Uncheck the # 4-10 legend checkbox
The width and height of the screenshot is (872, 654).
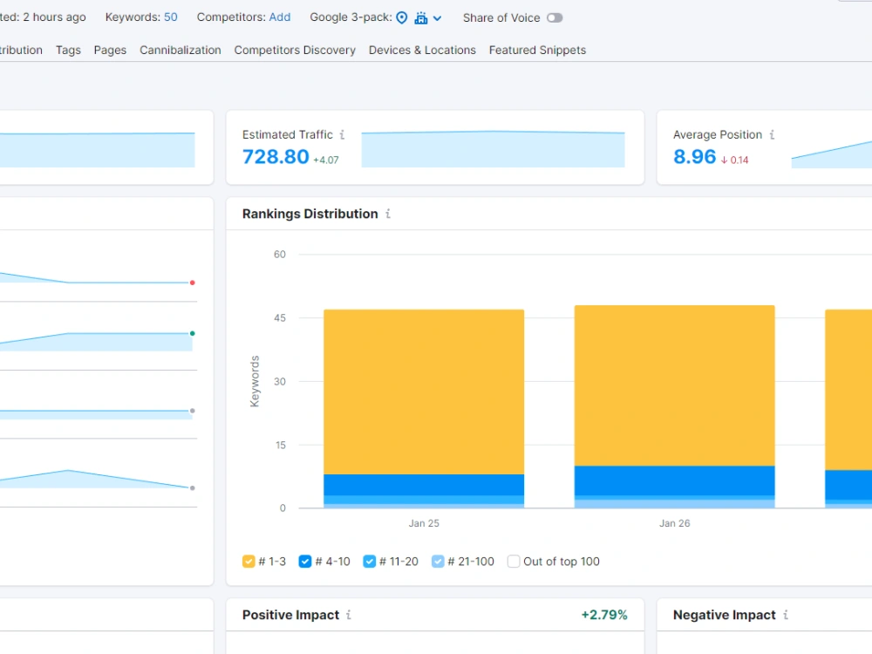pyautogui.click(x=304, y=561)
